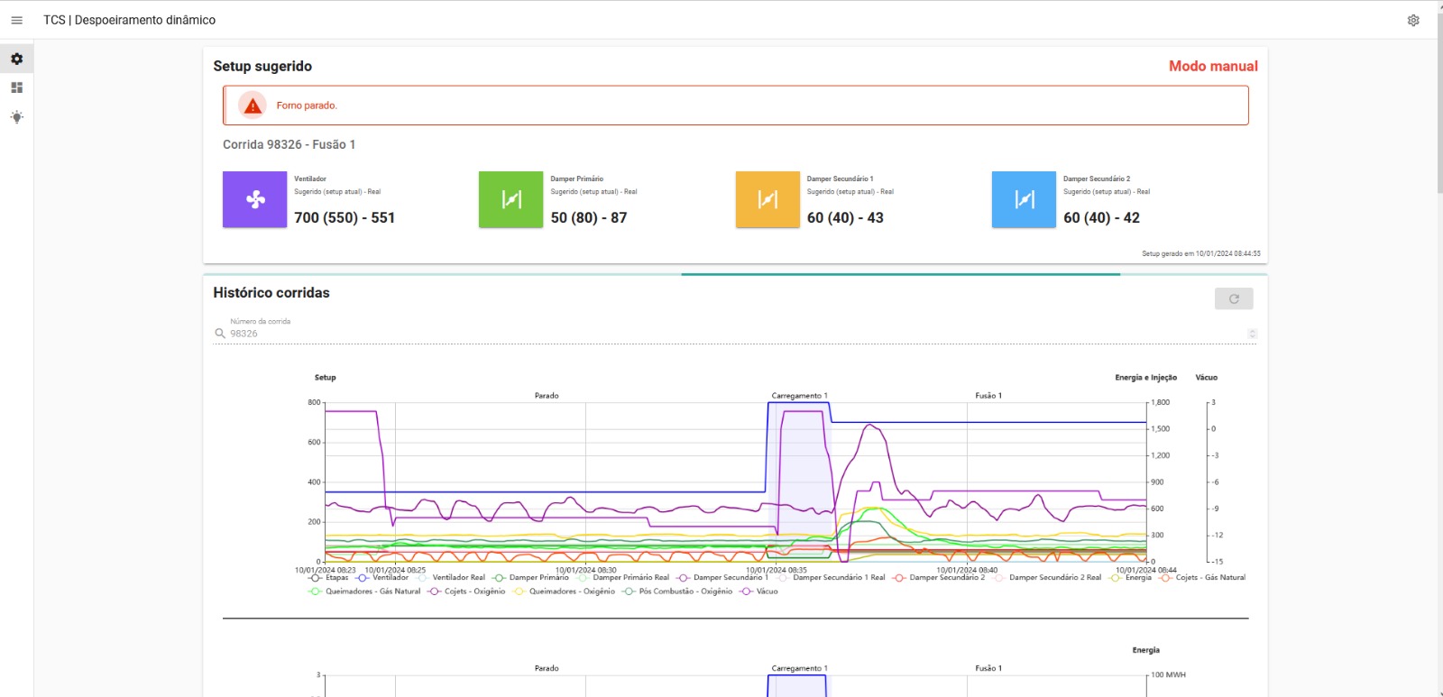Toggle Damper Secundário 2 Real legend entry
The height and width of the screenshot is (697, 1443).
1047,578
